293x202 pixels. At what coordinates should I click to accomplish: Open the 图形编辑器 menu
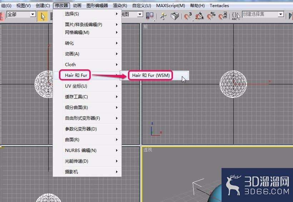point(97,6)
